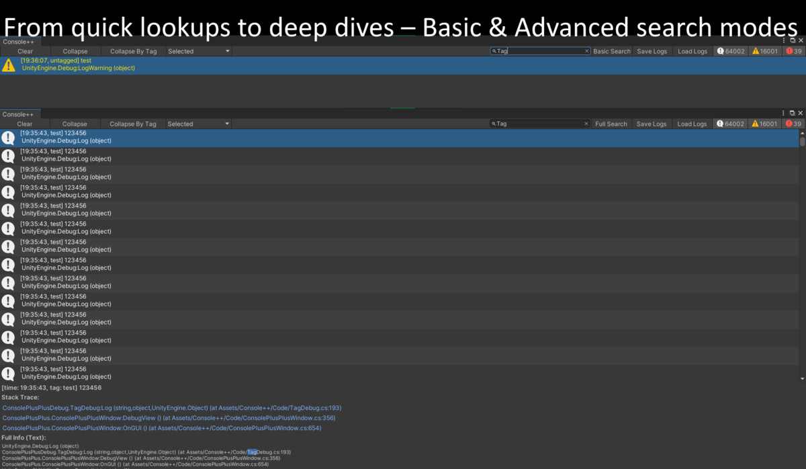Toggle Collapse mode in upper console

(75, 51)
